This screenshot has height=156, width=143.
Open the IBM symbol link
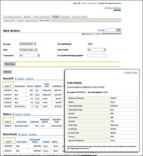(x=37, y=90)
